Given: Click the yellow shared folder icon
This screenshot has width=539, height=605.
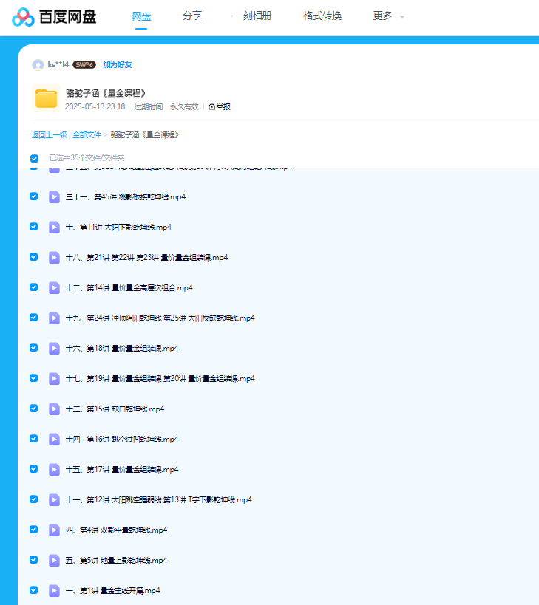Looking at the screenshot, I should (x=46, y=99).
